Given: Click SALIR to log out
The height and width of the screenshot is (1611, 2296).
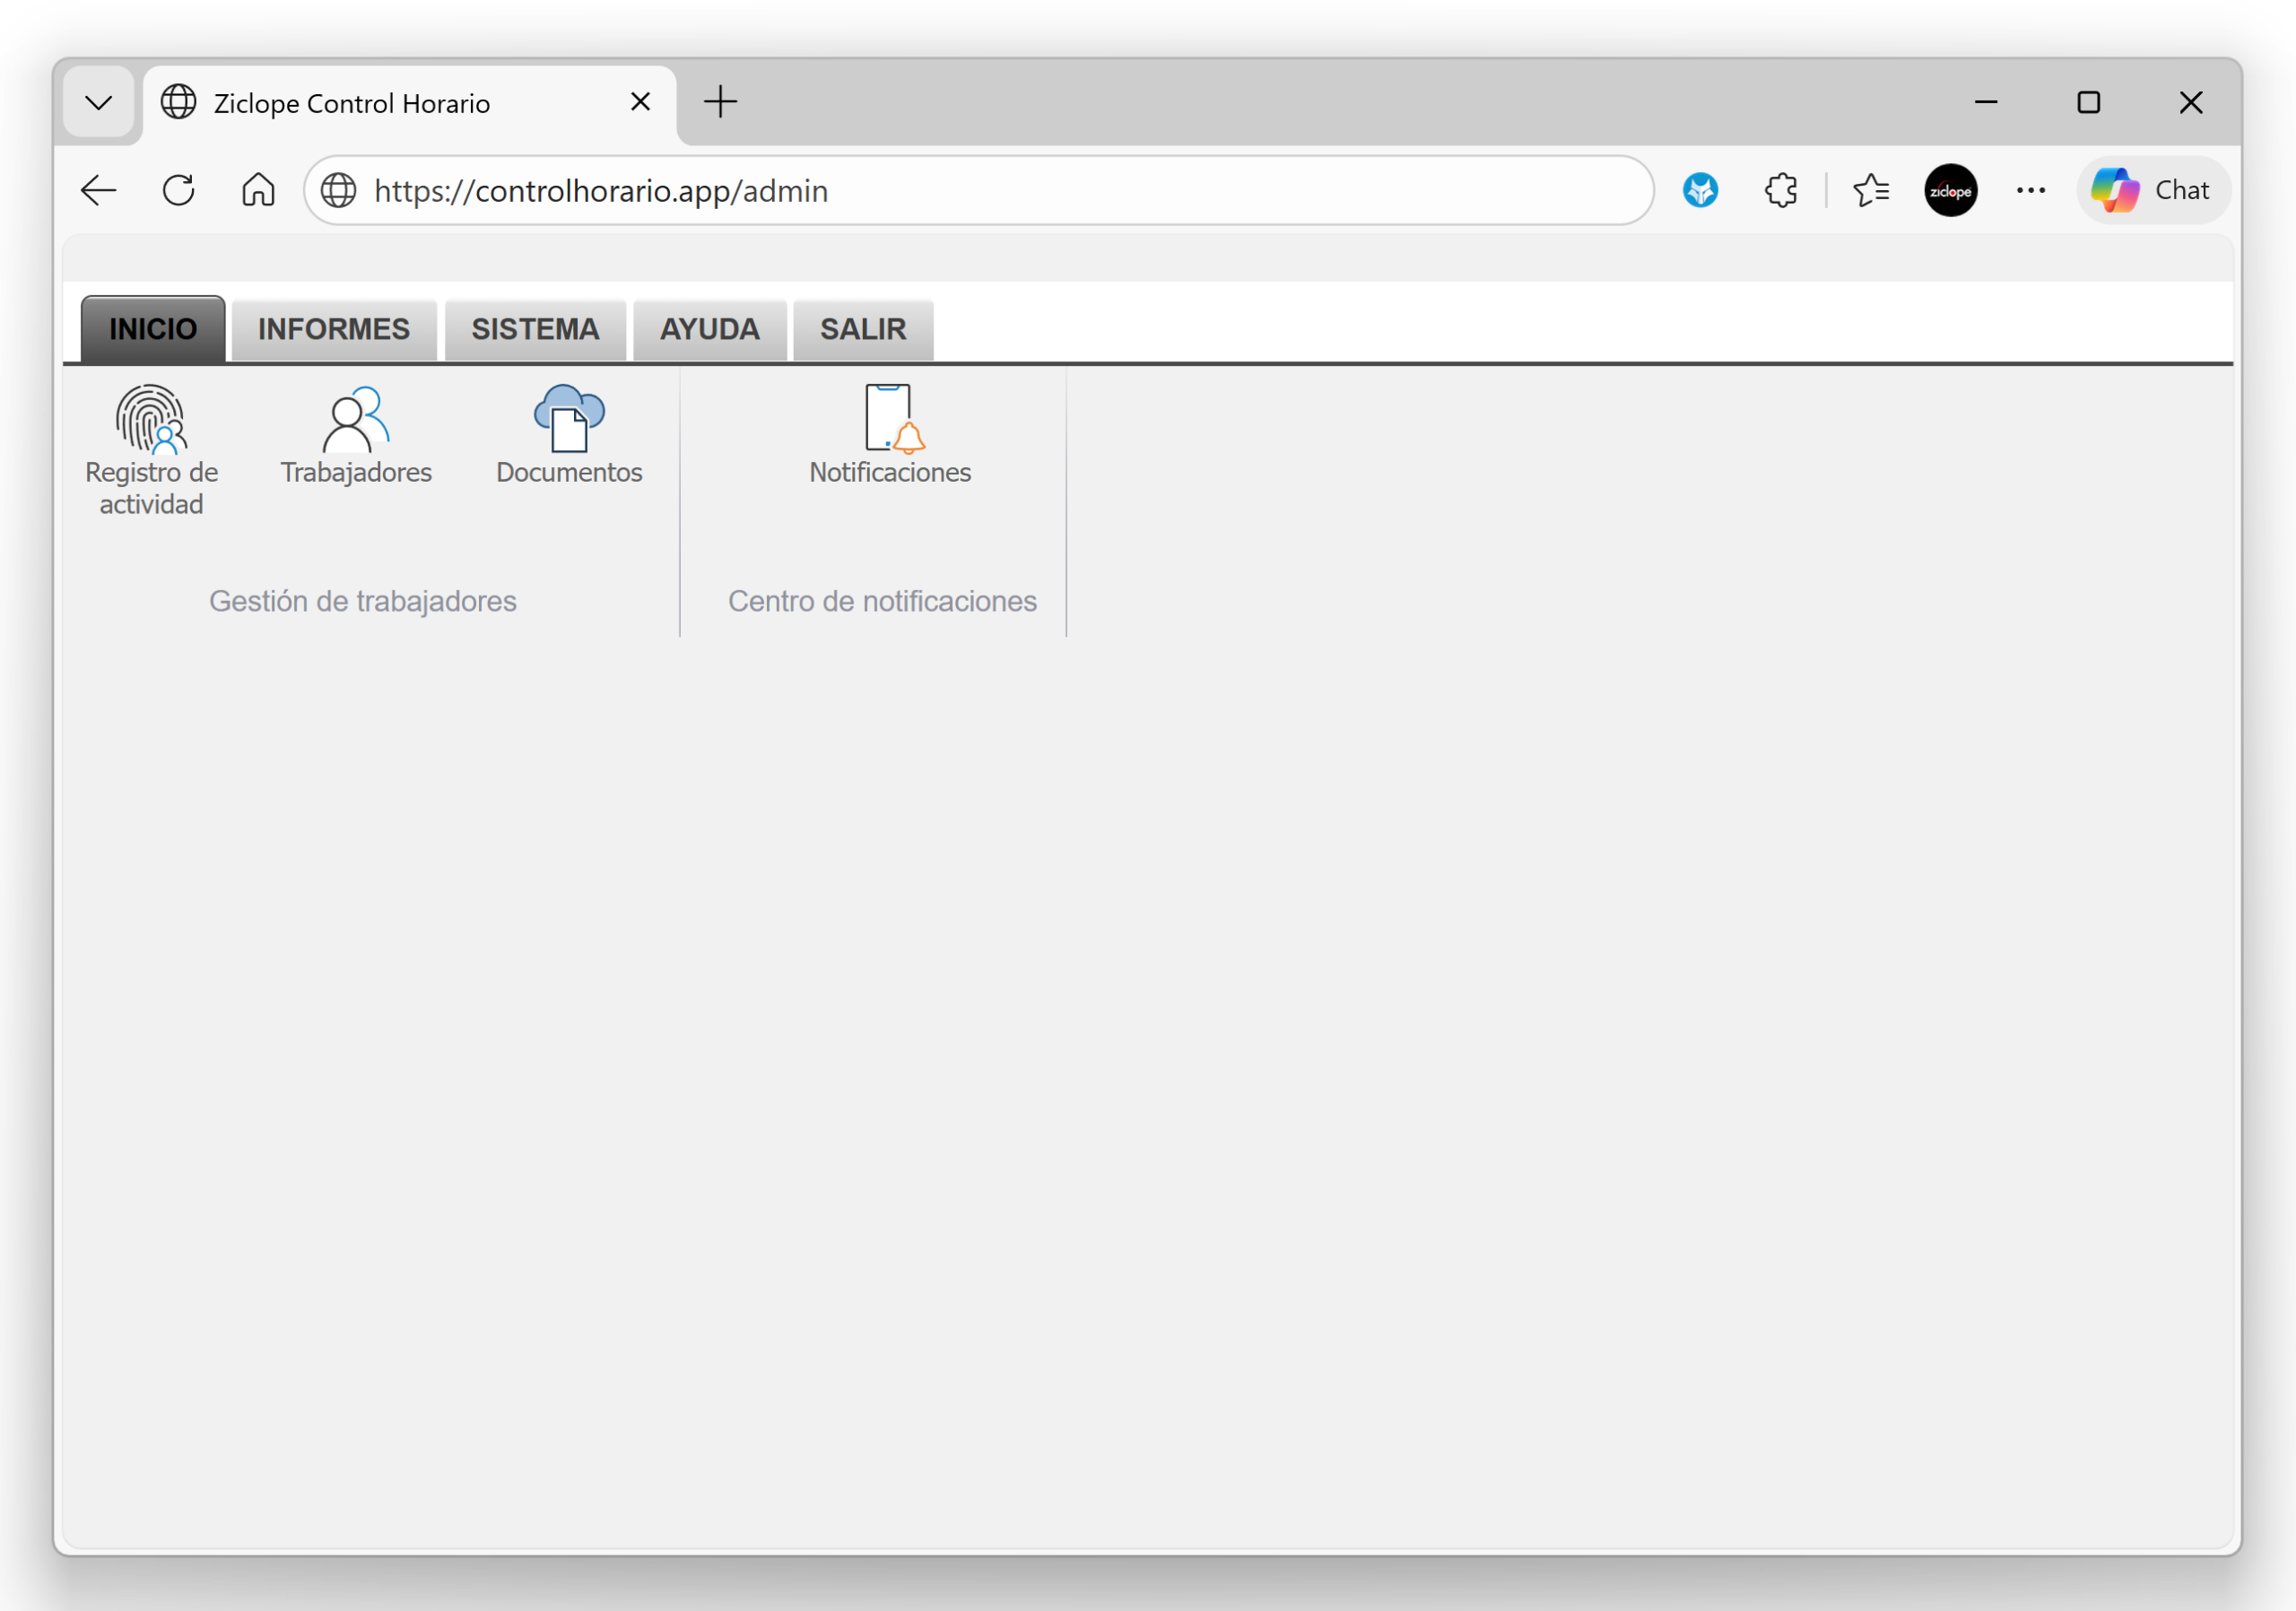Looking at the screenshot, I should click(862, 329).
